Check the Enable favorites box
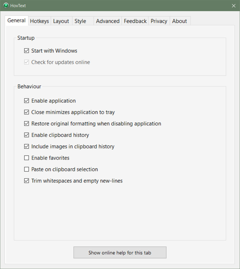The image size is (240, 269). click(27, 158)
